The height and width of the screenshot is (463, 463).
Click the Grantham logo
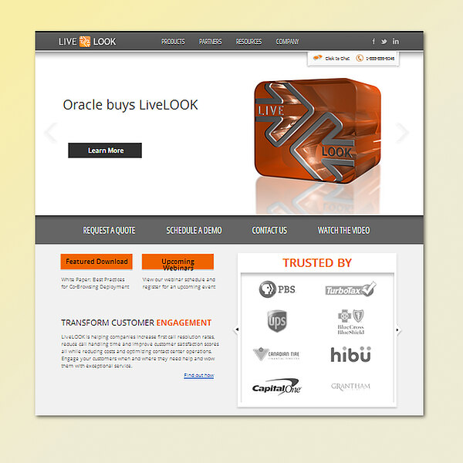point(350,387)
